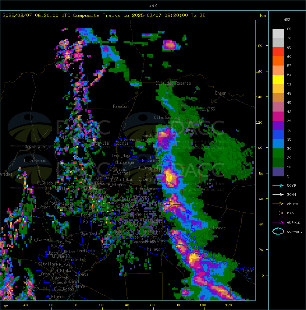Click the 'Tres_Mayo' place label

(121, 156)
